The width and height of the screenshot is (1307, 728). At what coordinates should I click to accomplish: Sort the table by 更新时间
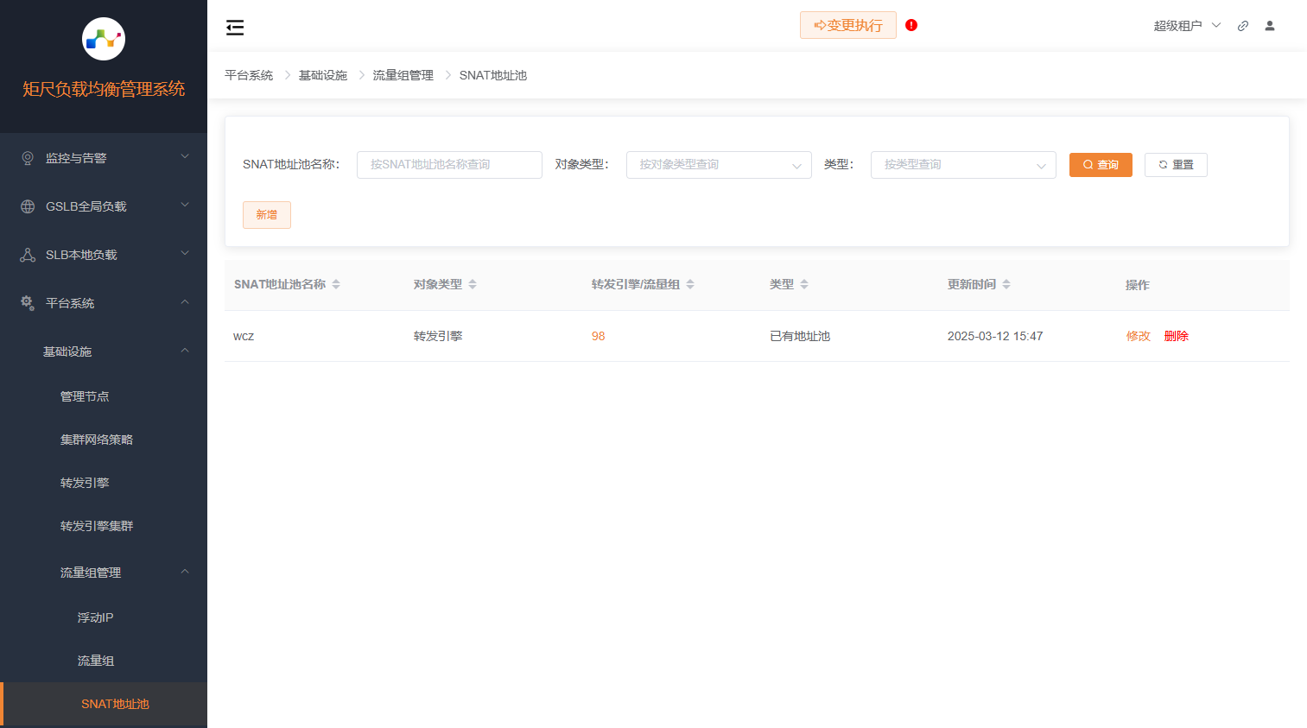point(1006,284)
